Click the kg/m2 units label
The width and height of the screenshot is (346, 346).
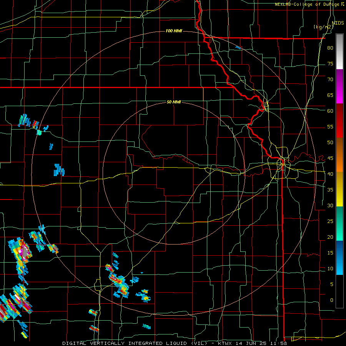323,27
